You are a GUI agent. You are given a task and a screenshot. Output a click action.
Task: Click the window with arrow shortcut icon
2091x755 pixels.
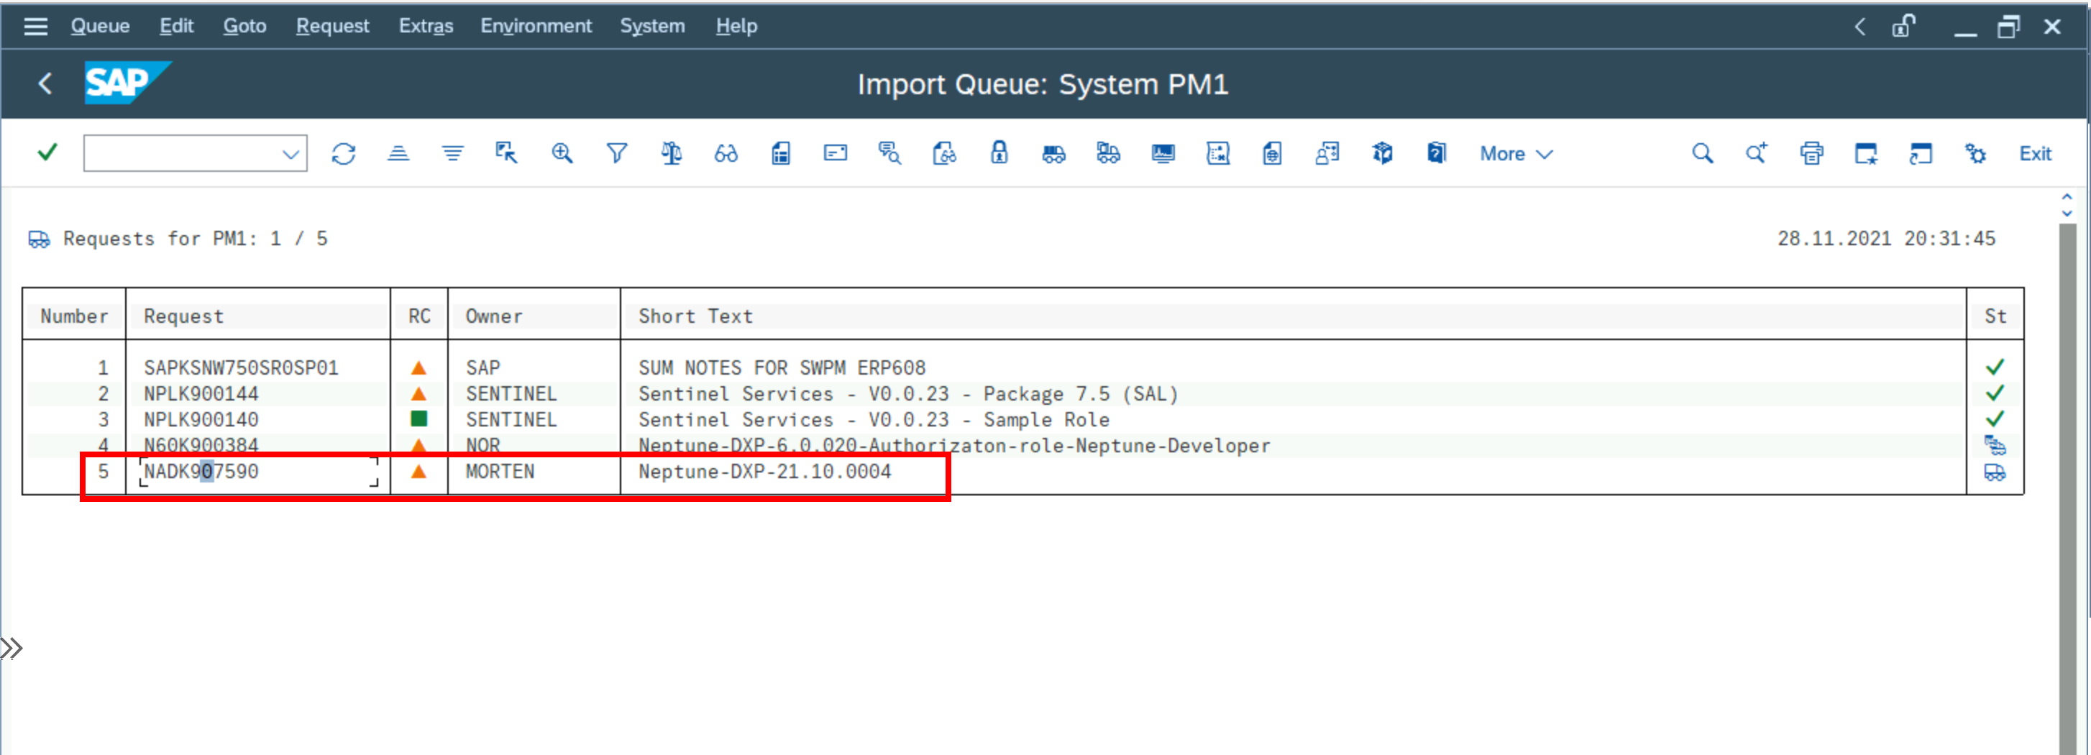[1921, 153]
